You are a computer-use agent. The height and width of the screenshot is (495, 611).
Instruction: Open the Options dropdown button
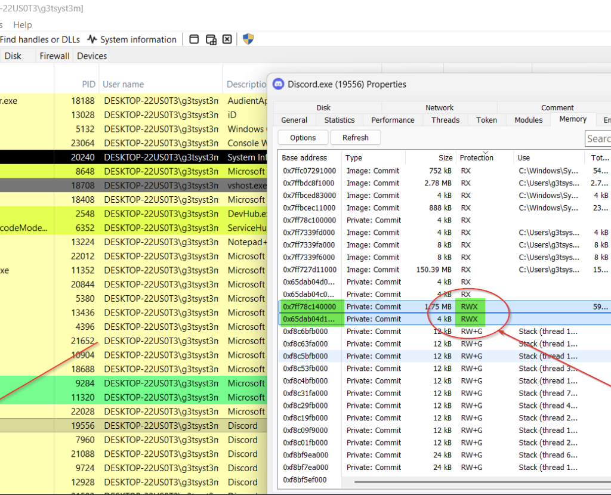point(303,138)
